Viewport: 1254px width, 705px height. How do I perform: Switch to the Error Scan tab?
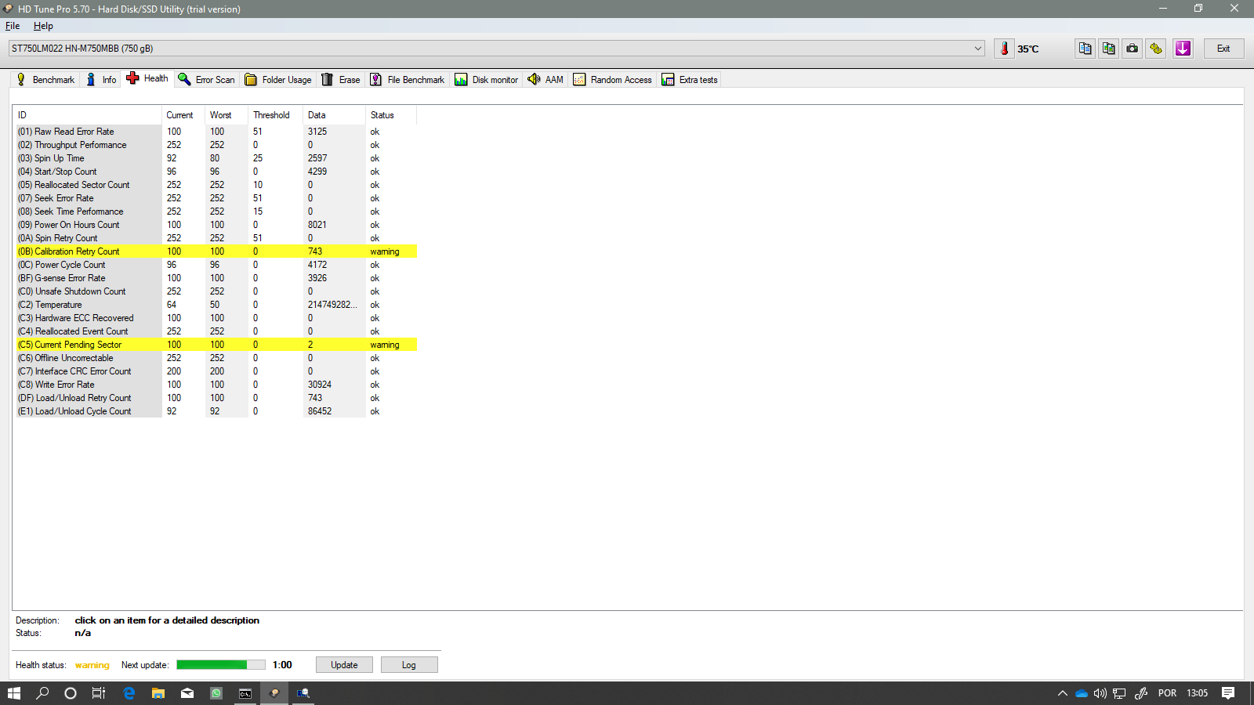[x=207, y=80]
